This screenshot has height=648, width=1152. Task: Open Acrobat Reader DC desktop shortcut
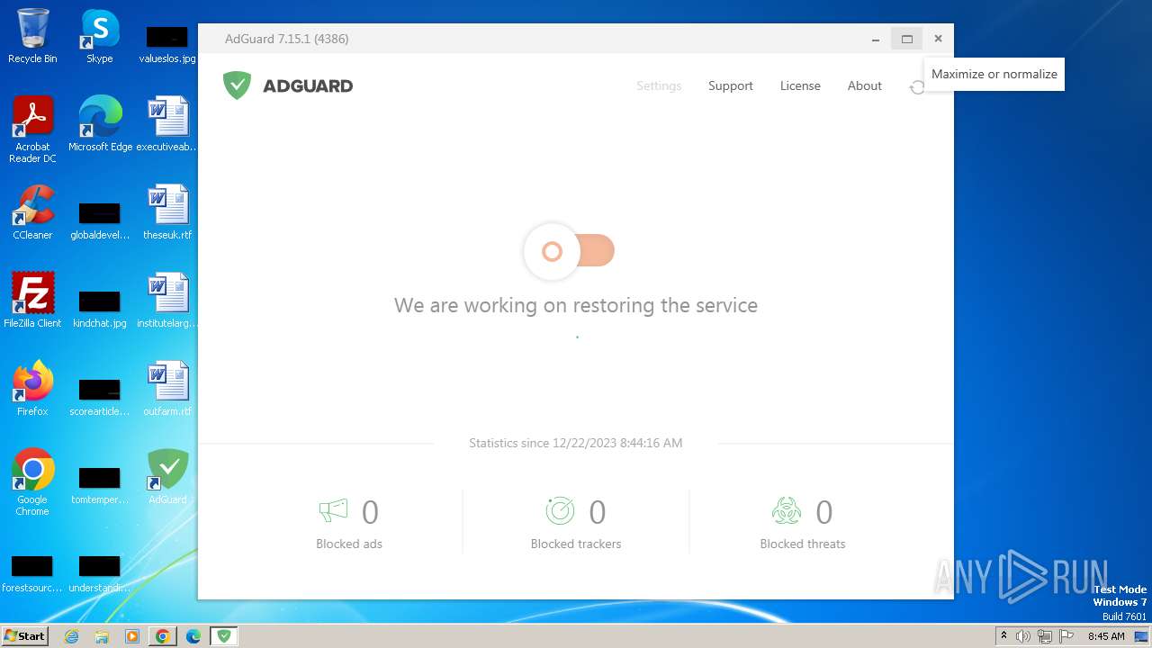pyautogui.click(x=32, y=130)
